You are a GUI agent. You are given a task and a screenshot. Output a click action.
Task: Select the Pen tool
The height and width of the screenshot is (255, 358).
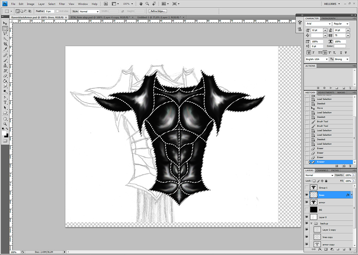coord(5,97)
